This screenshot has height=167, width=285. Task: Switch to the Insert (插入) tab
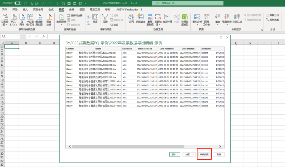tap(25, 9)
